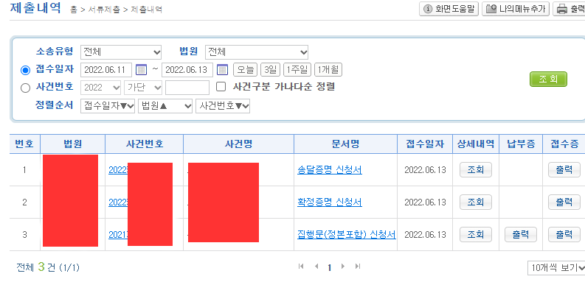Click 조회 in the 확정증명 신청서 row
The image size is (585, 282).
(x=476, y=202)
